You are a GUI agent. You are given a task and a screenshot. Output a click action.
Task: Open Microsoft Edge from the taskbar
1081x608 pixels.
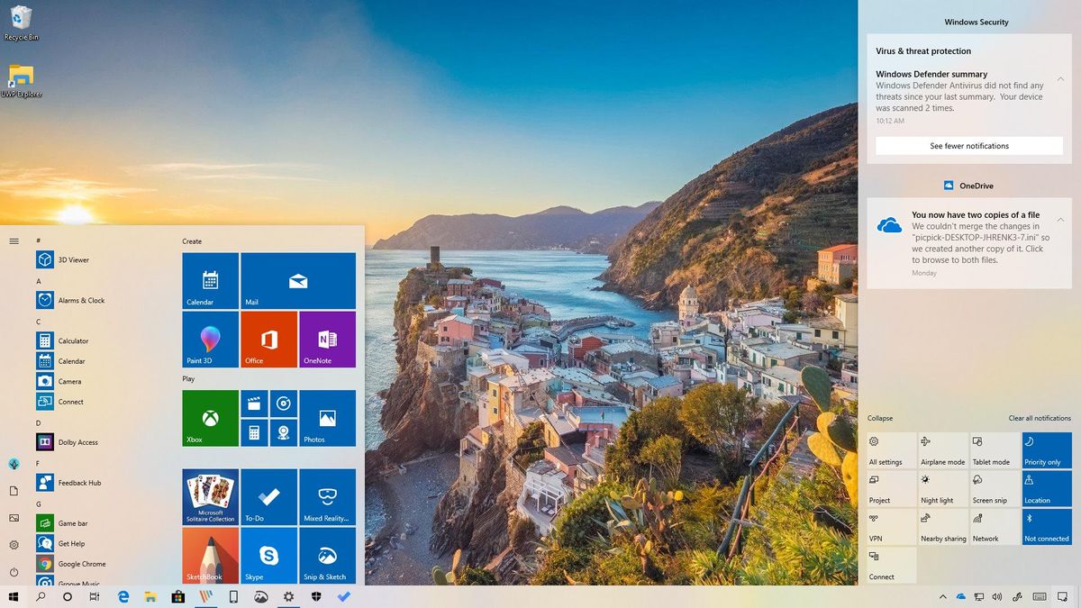[123, 596]
